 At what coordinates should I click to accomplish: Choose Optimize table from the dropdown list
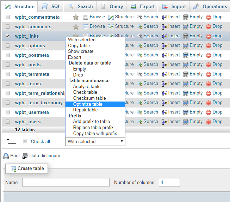88,104
